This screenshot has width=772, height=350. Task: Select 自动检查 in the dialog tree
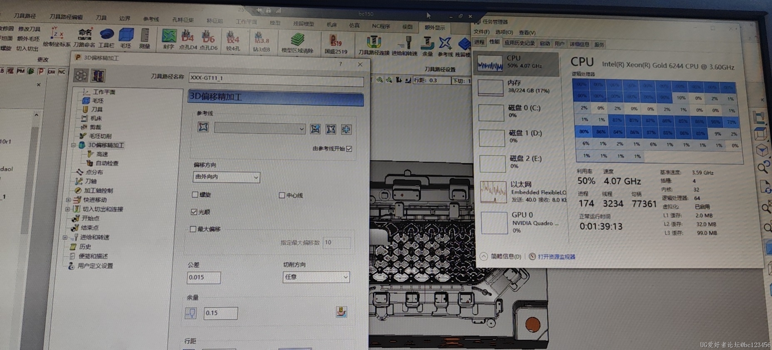107,163
